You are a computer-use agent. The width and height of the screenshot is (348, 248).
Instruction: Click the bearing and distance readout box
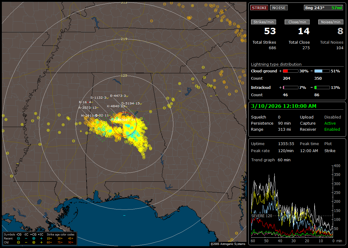coord(324,8)
